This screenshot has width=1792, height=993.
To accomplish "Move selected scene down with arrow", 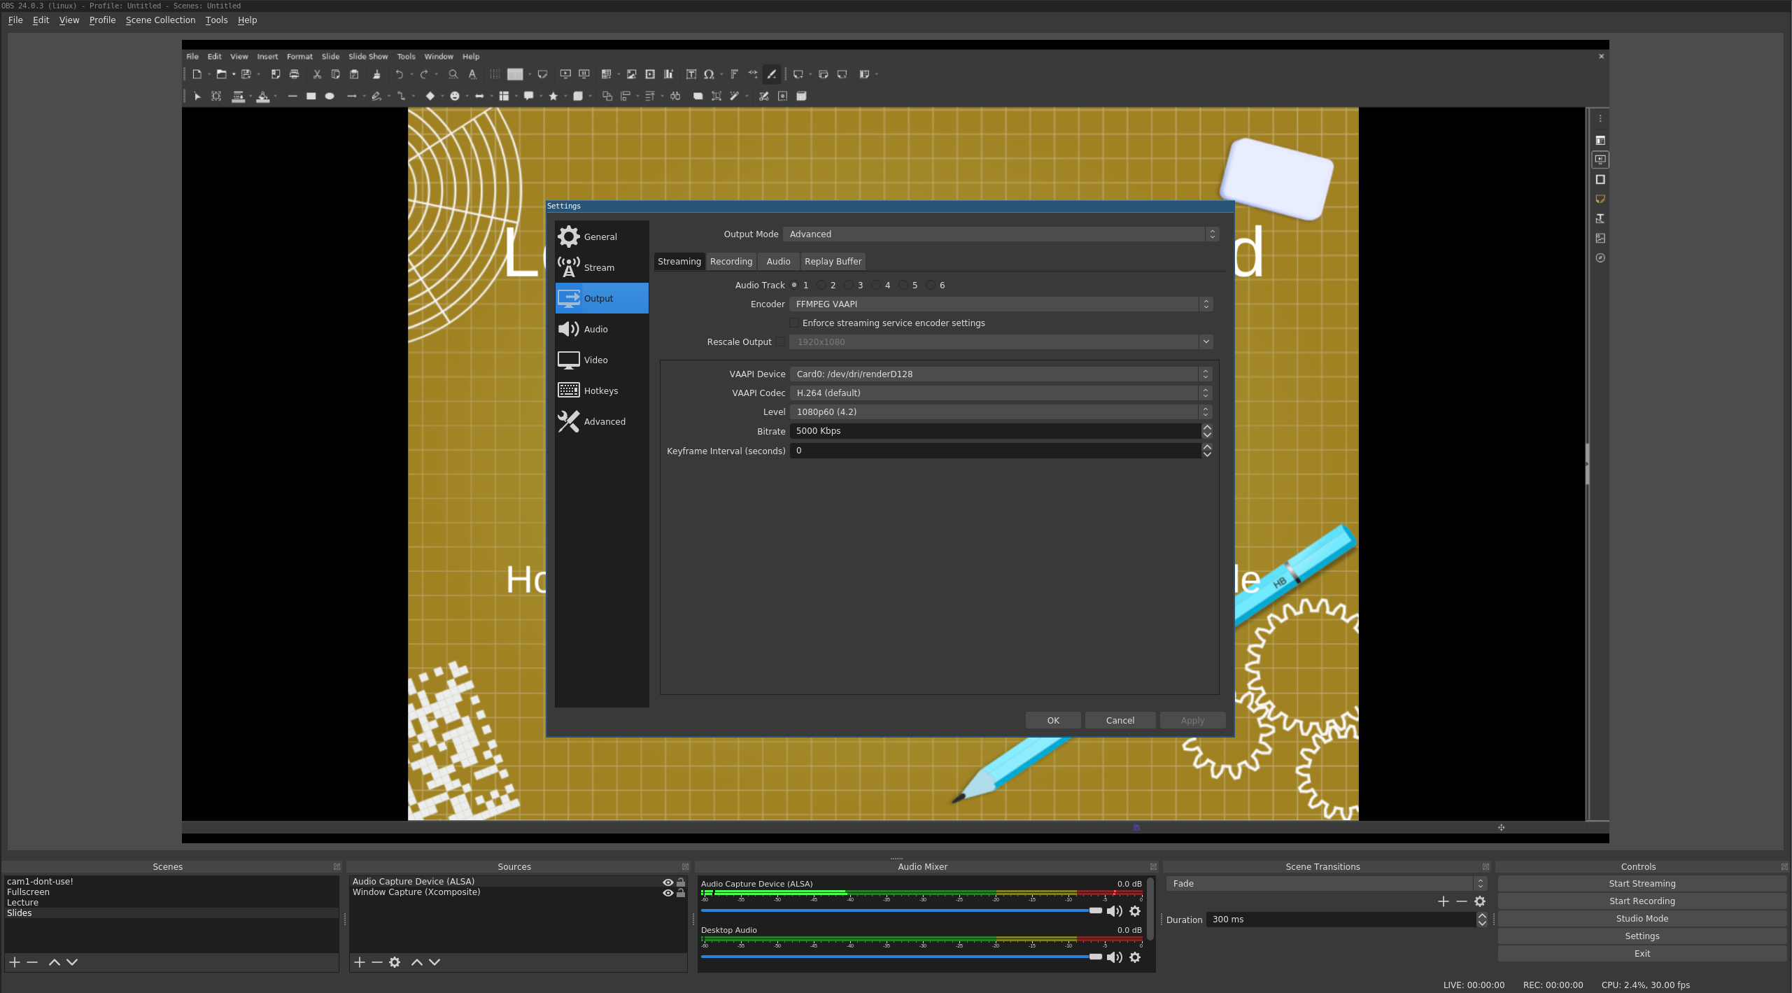I will coord(72,962).
